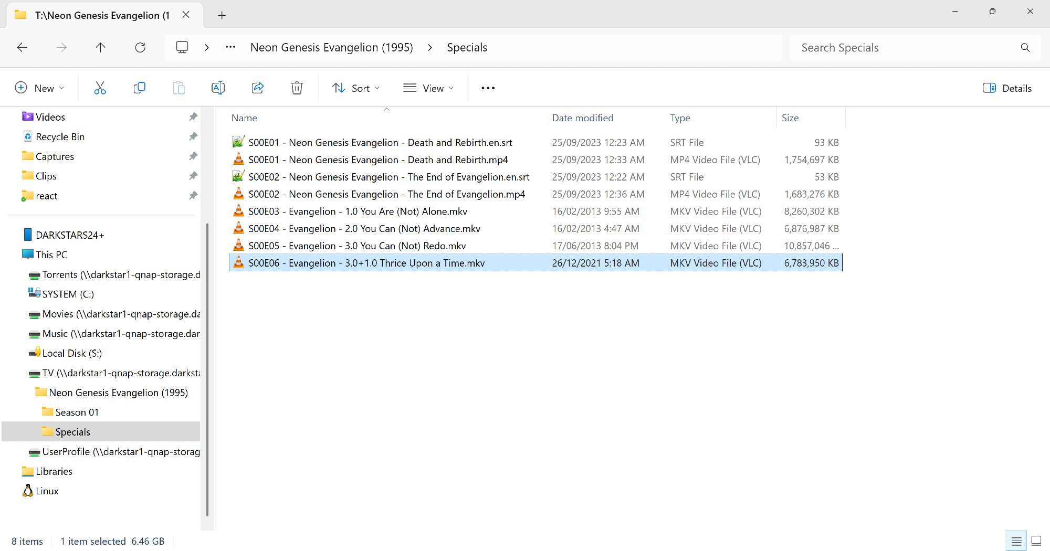This screenshot has height=551, width=1050.
Task: Click the Linux penguin icon
Action: [x=28, y=491]
